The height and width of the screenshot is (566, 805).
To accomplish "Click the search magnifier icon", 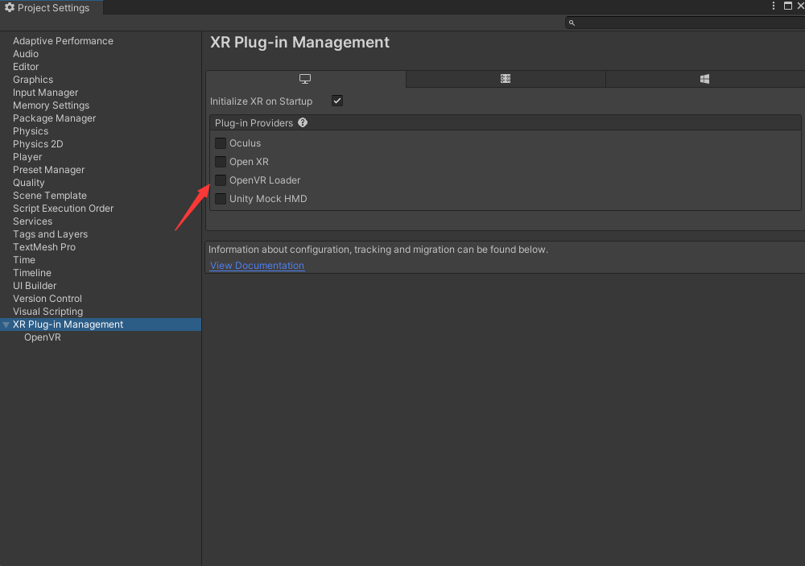I will pyautogui.click(x=572, y=23).
